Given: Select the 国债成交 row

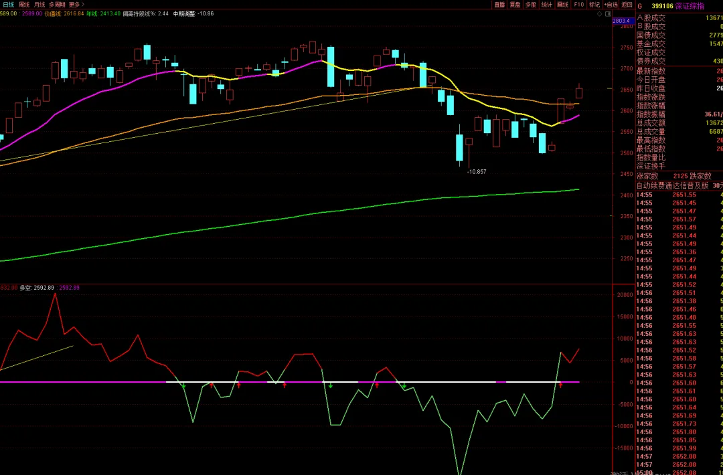Looking at the screenshot, I should pyautogui.click(x=679, y=35).
